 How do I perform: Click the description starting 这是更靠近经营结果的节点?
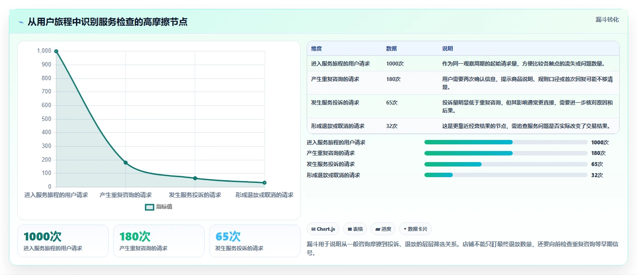pyautogui.click(x=526, y=126)
